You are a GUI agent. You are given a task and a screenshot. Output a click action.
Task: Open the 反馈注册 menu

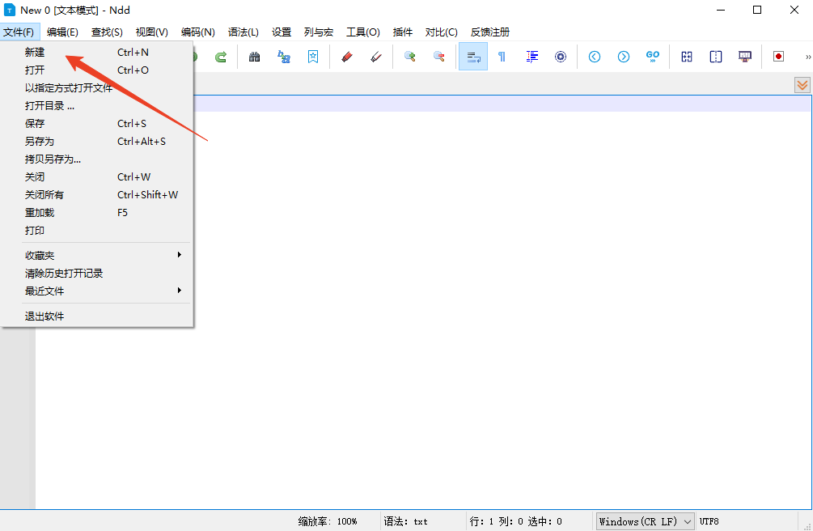pos(490,32)
